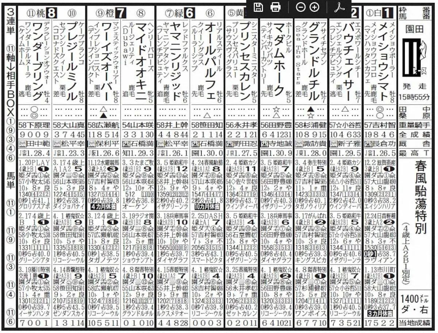This screenshot has width=438, height=333.
Task: Zoom out with the minus icon
Action: [300, 7]
